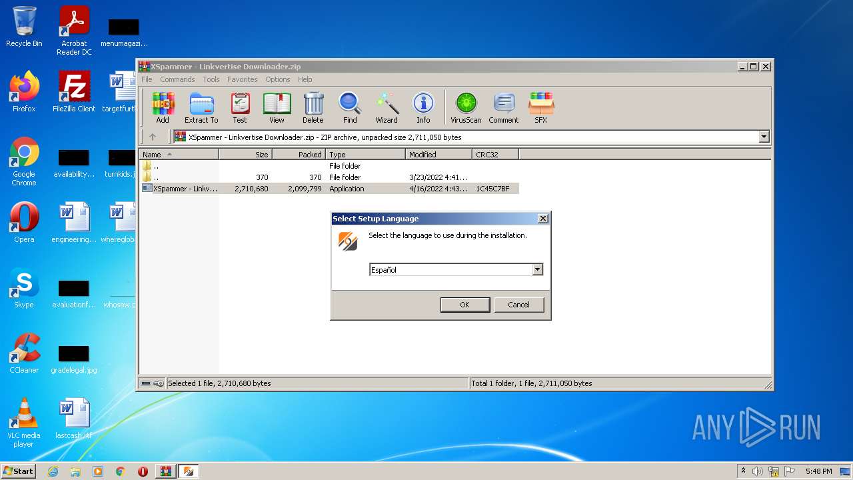853x480 pixels.
Task: Sort by the Name column header
Action: pos(179,154)
